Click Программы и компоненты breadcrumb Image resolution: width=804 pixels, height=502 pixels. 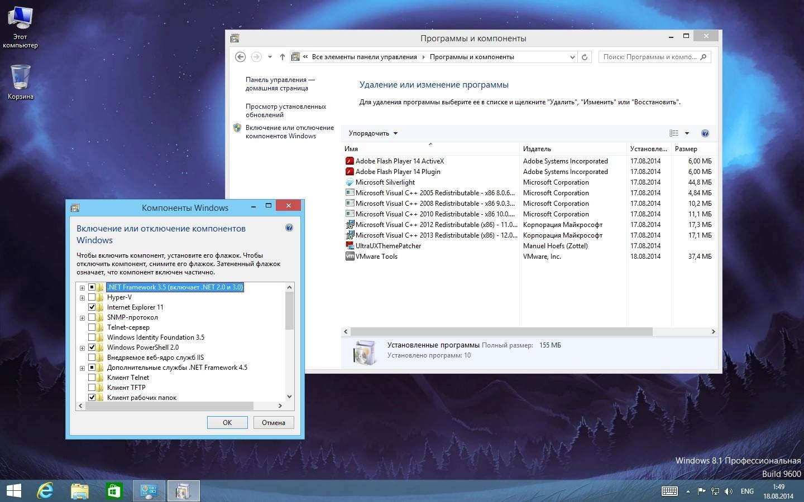[472, 57]
